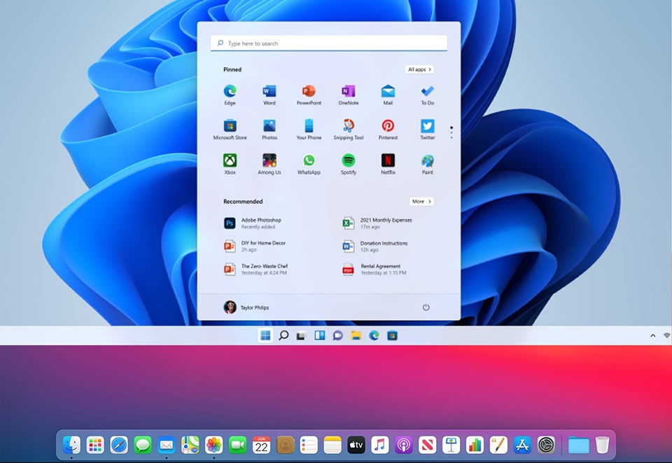The width and height of the screenshot is (672, 463).
Task: Start the Xbox app
Action: point(229,164)
